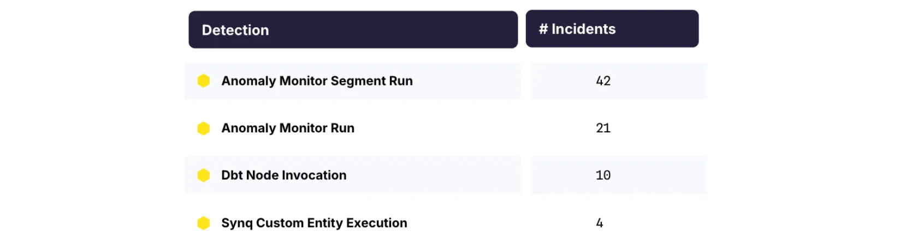The width and height of the screenshot is (912, 244).
Task: Select the hexagon icon next to Anomaly Monitor Run
Action: (204, 128)
